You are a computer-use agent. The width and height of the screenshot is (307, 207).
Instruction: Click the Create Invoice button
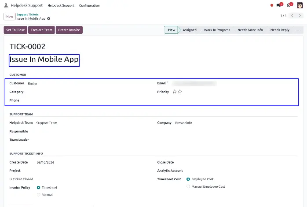click(69, 30)
